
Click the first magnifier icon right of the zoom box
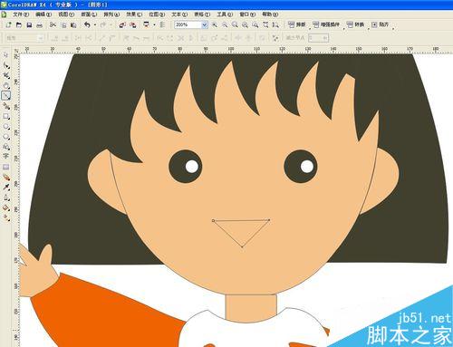pos(215,25)
